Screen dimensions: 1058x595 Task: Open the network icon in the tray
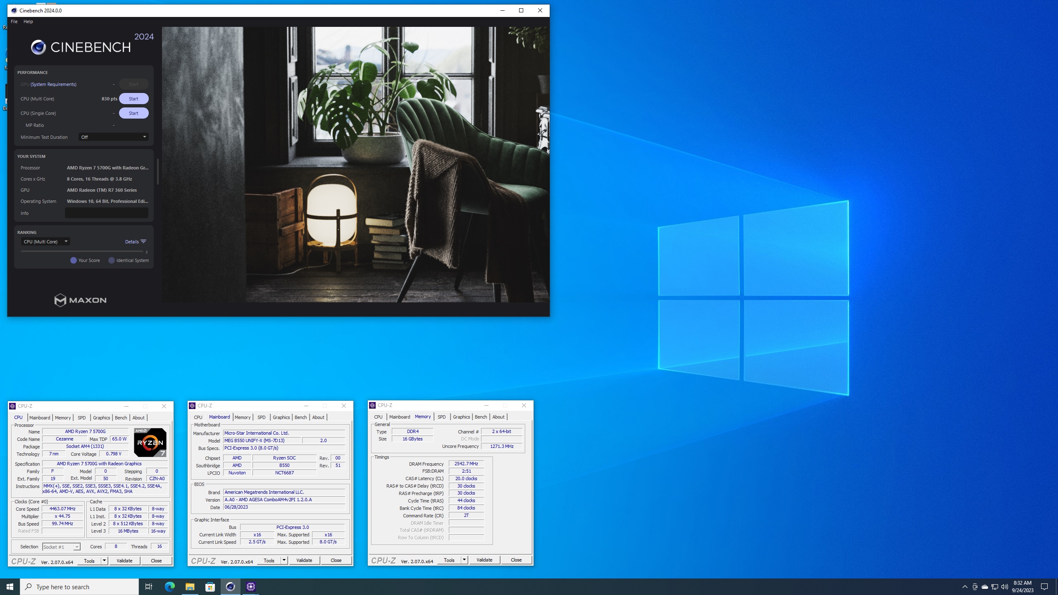[x=994, y=587]
